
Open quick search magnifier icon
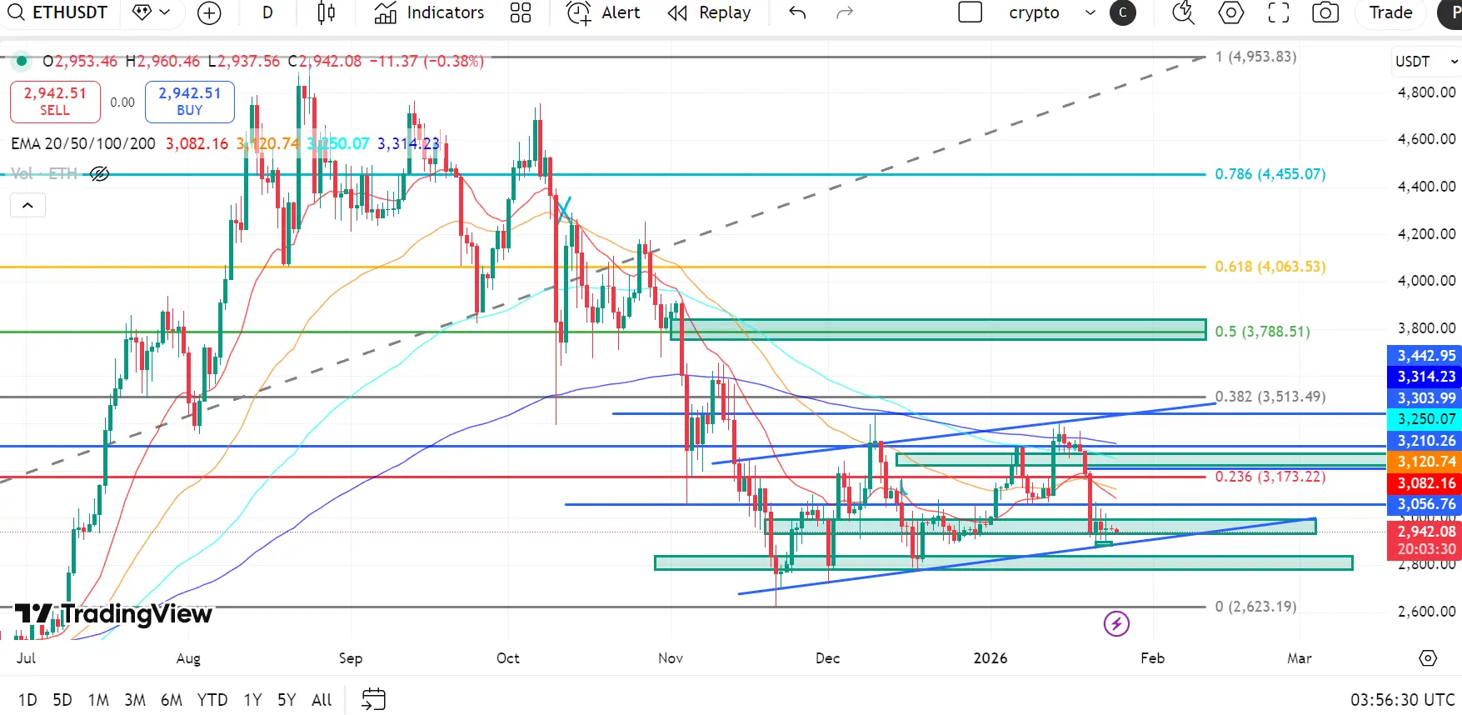(1183, 12)
